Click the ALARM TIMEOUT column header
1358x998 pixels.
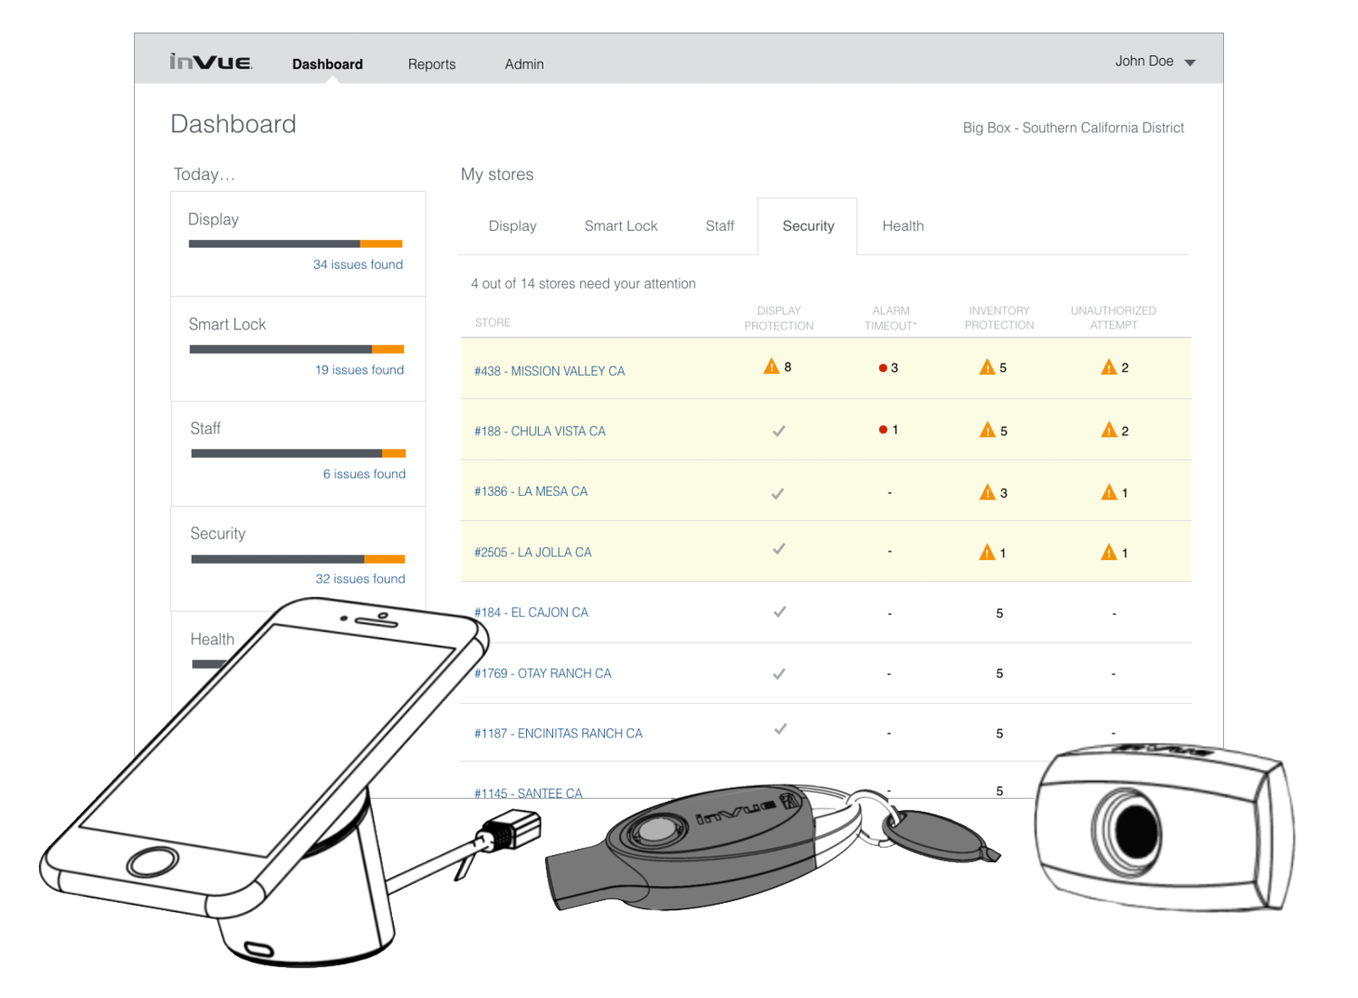[891, 318]
